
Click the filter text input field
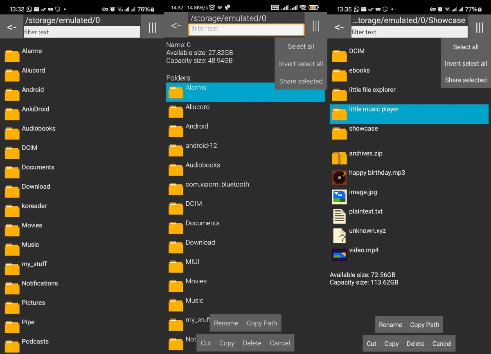(82, 32)
